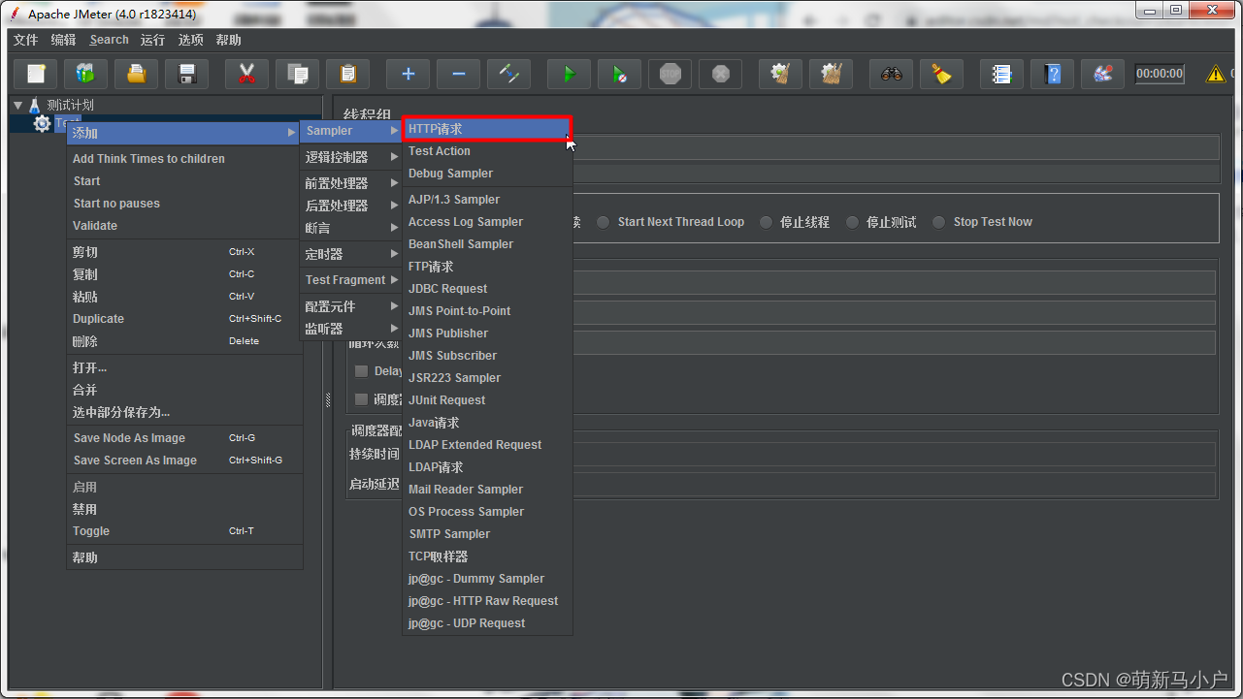The width and height of the screenshot is (1243, 699).
Task: Choose Duplicate in context menu
Action: coord(184,319)
